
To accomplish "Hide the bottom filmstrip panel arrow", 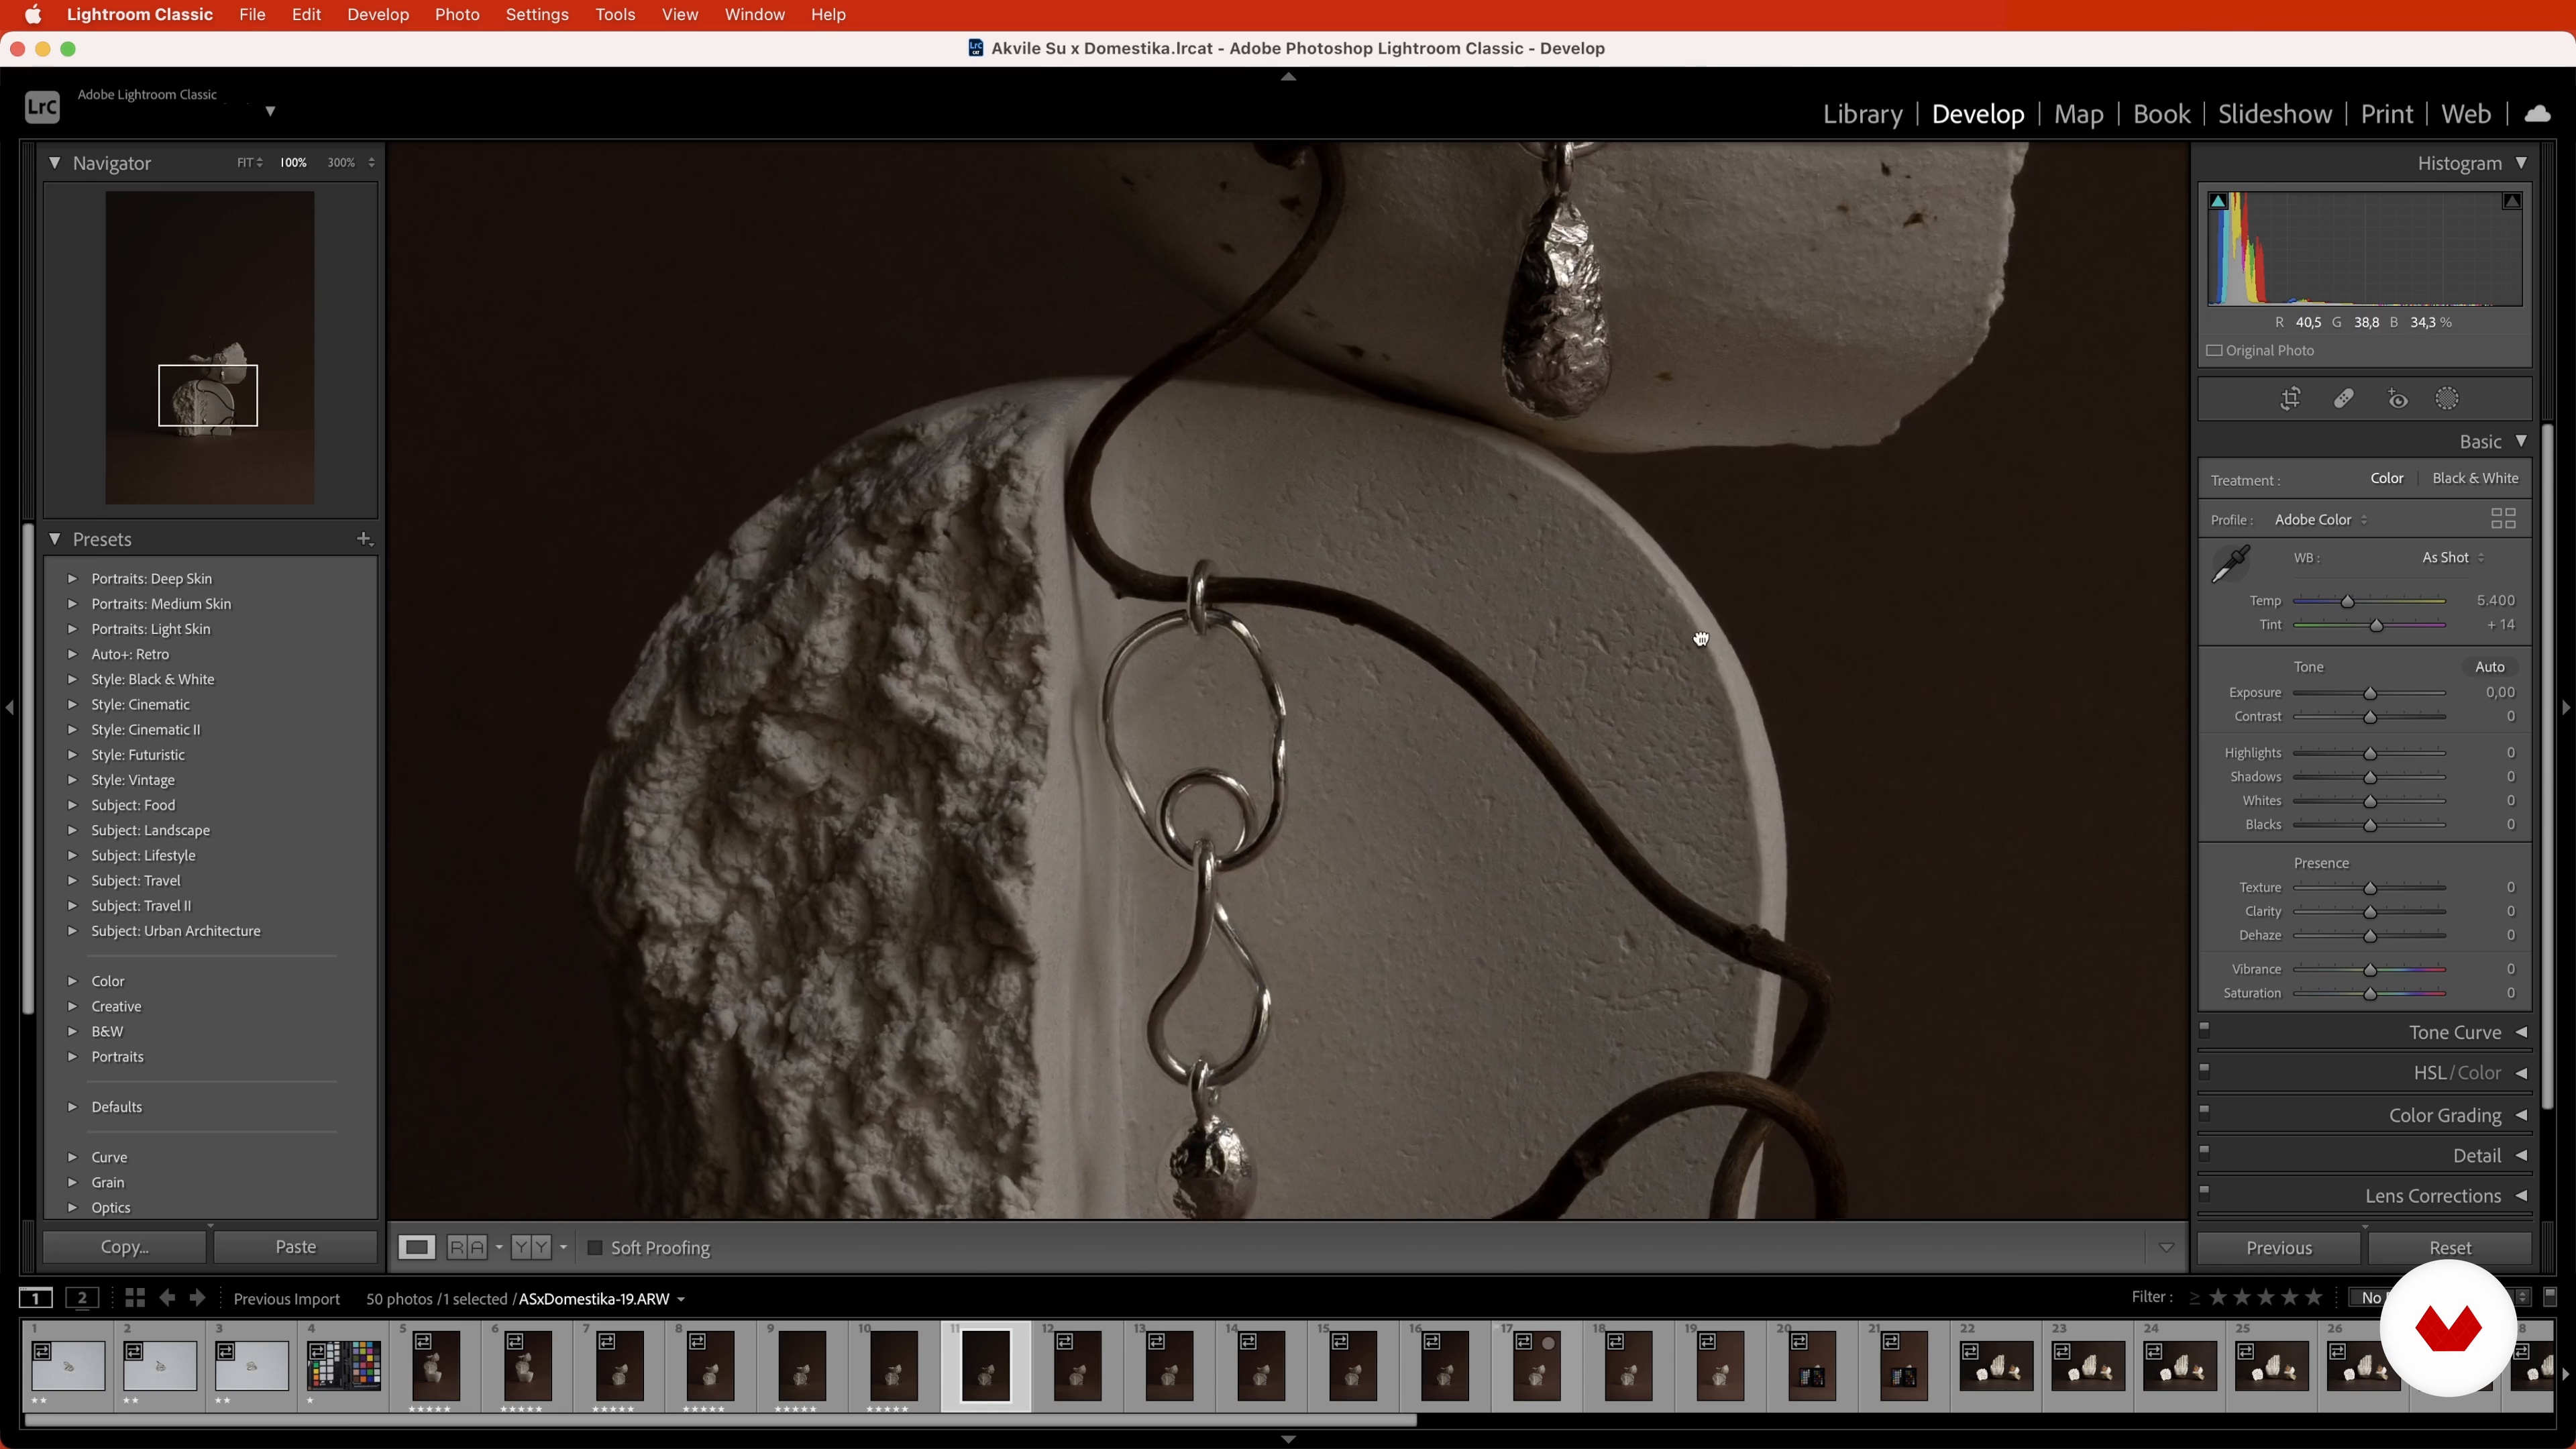I will pyautogui.click(x=1288, y=1440).
